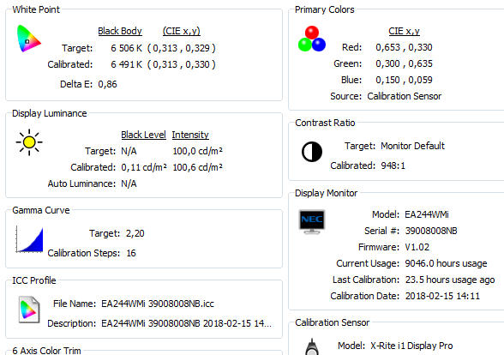The image size is (504, 355).
Task: Click the RGB Primary Colors circles icon
Action: [x=312, y=39]
